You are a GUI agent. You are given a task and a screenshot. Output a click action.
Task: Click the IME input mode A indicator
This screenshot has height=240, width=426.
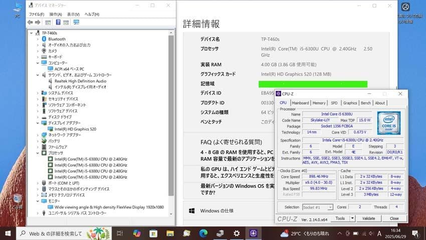coord(379,233)
